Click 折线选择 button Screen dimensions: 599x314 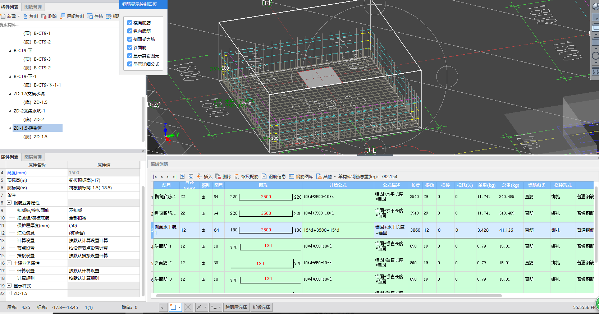tap(261, 307)
